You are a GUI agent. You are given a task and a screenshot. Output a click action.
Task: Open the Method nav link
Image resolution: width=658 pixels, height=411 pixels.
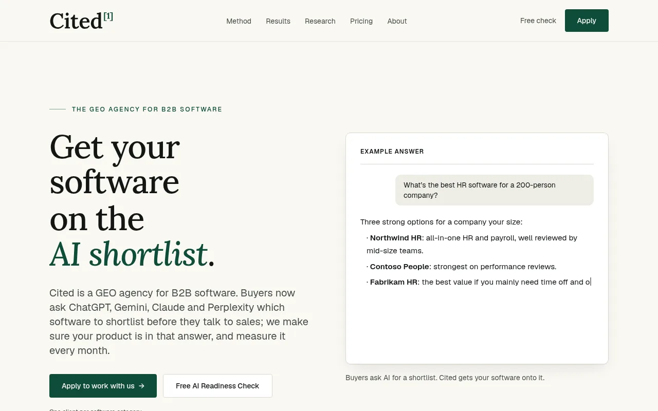[x=239, y=21]
